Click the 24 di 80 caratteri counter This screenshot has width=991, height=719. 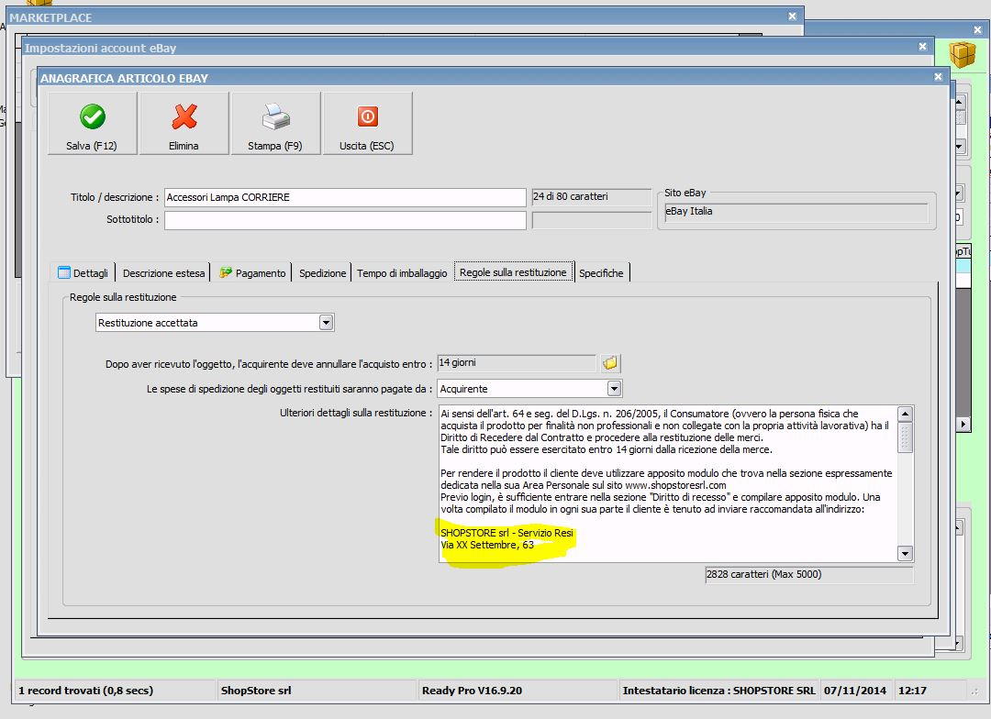[591, 197]
